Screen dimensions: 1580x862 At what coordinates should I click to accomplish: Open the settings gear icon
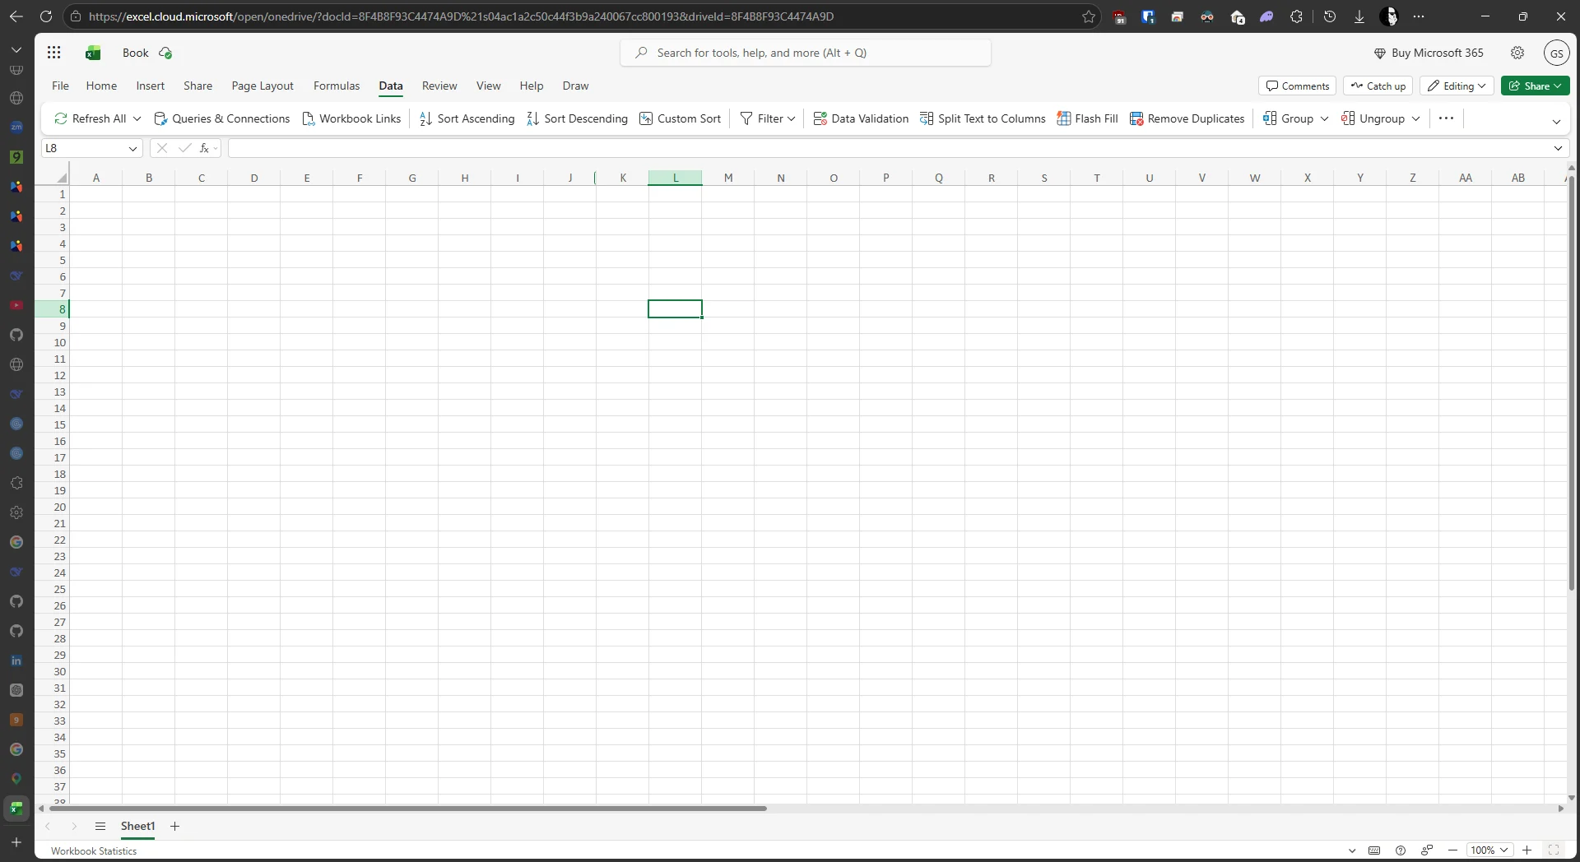(1517, 53)
